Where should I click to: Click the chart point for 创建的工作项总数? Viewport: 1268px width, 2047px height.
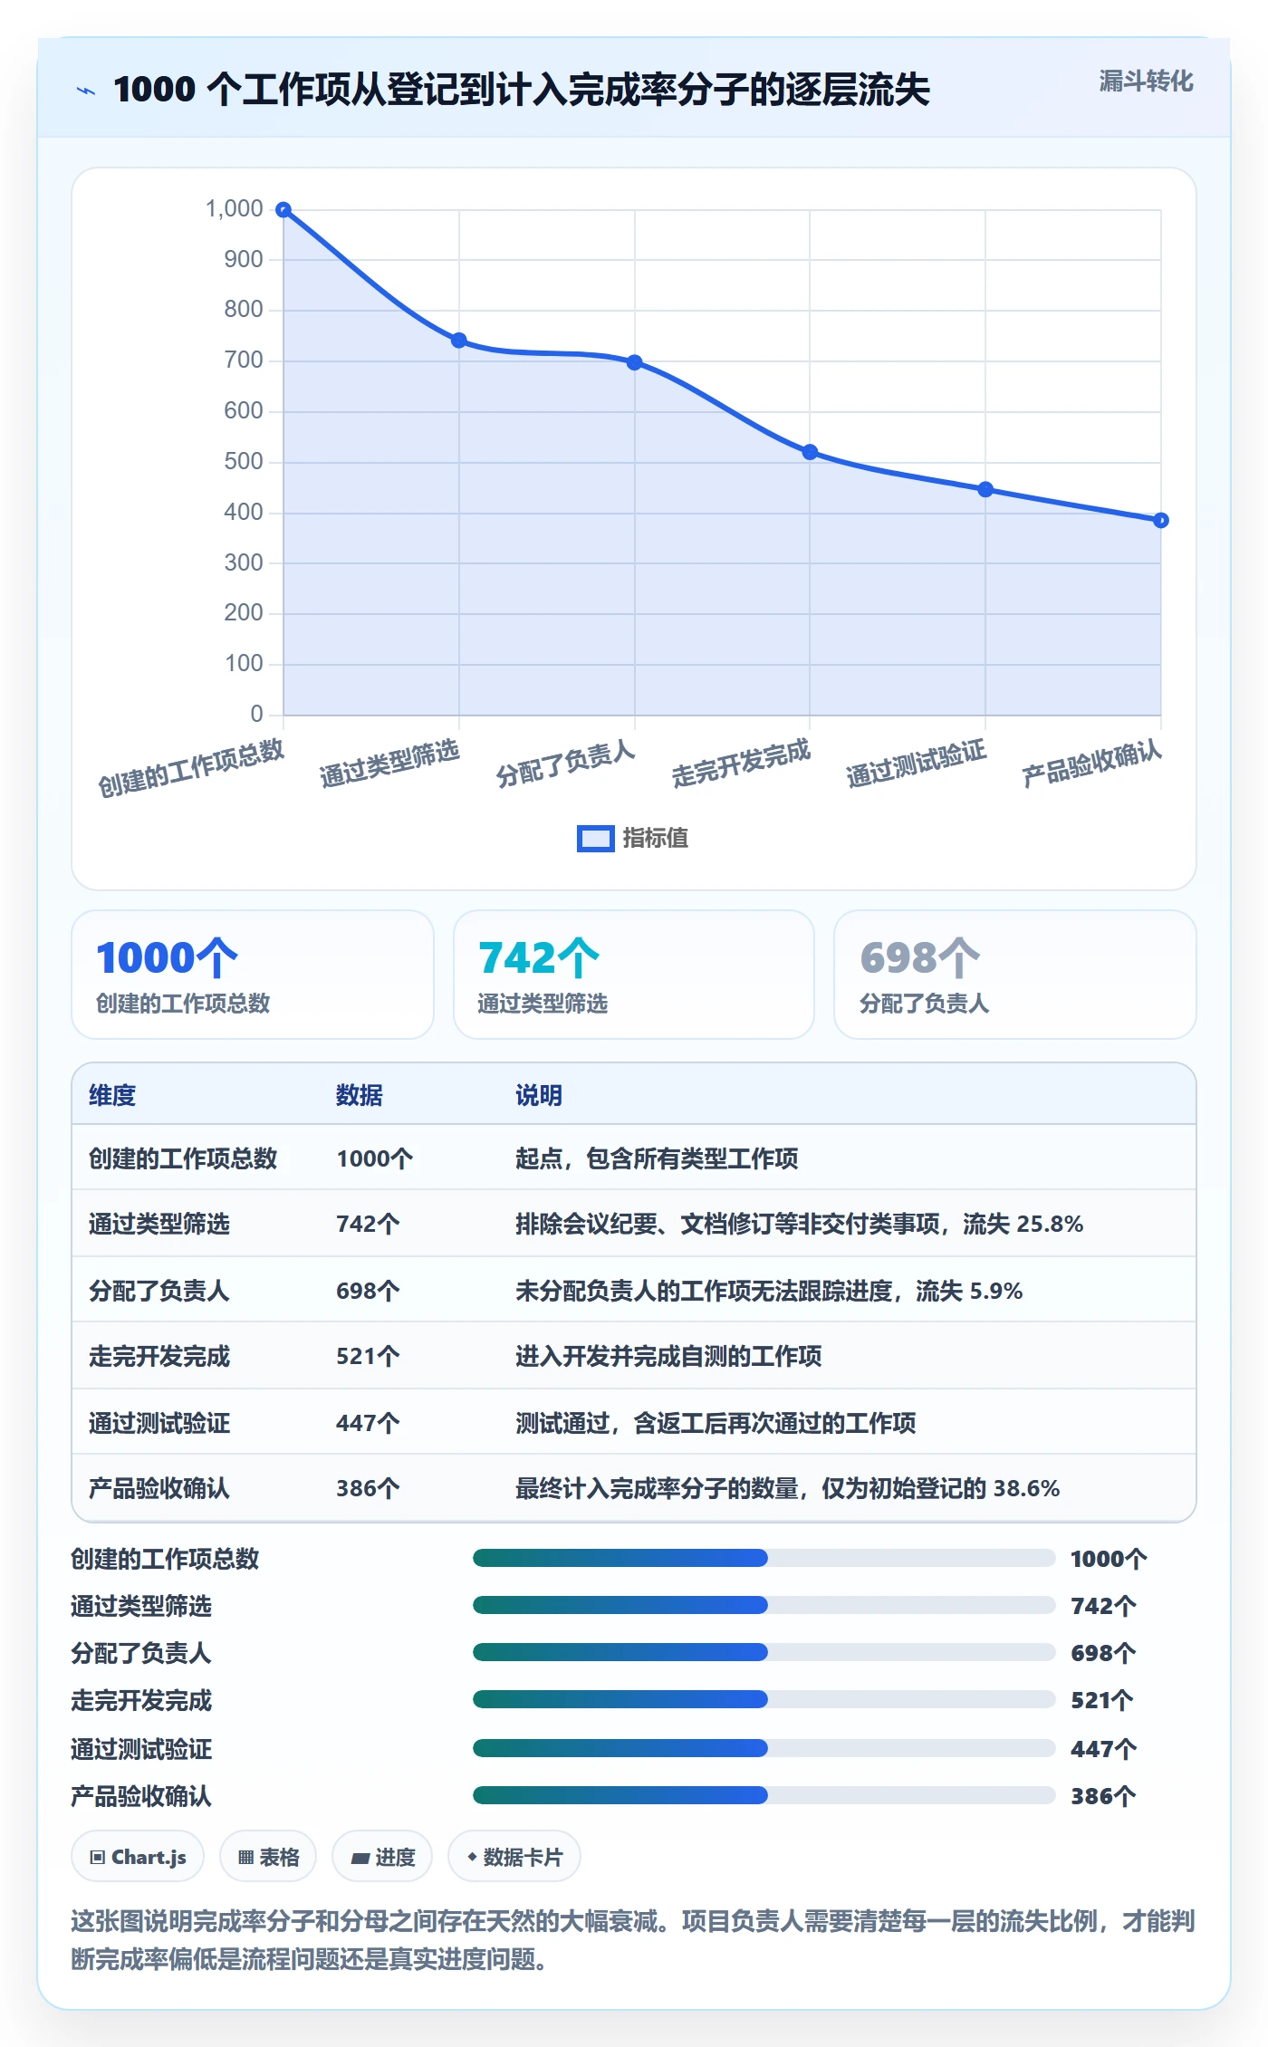(283, 209)
